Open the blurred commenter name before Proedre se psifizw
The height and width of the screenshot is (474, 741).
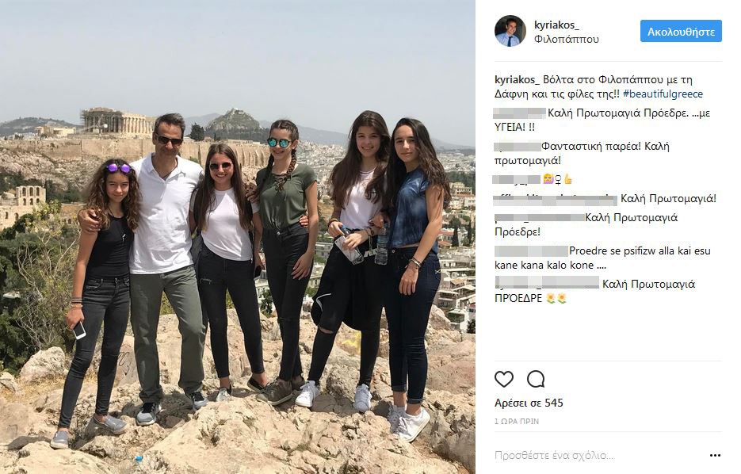coord(531,251)
